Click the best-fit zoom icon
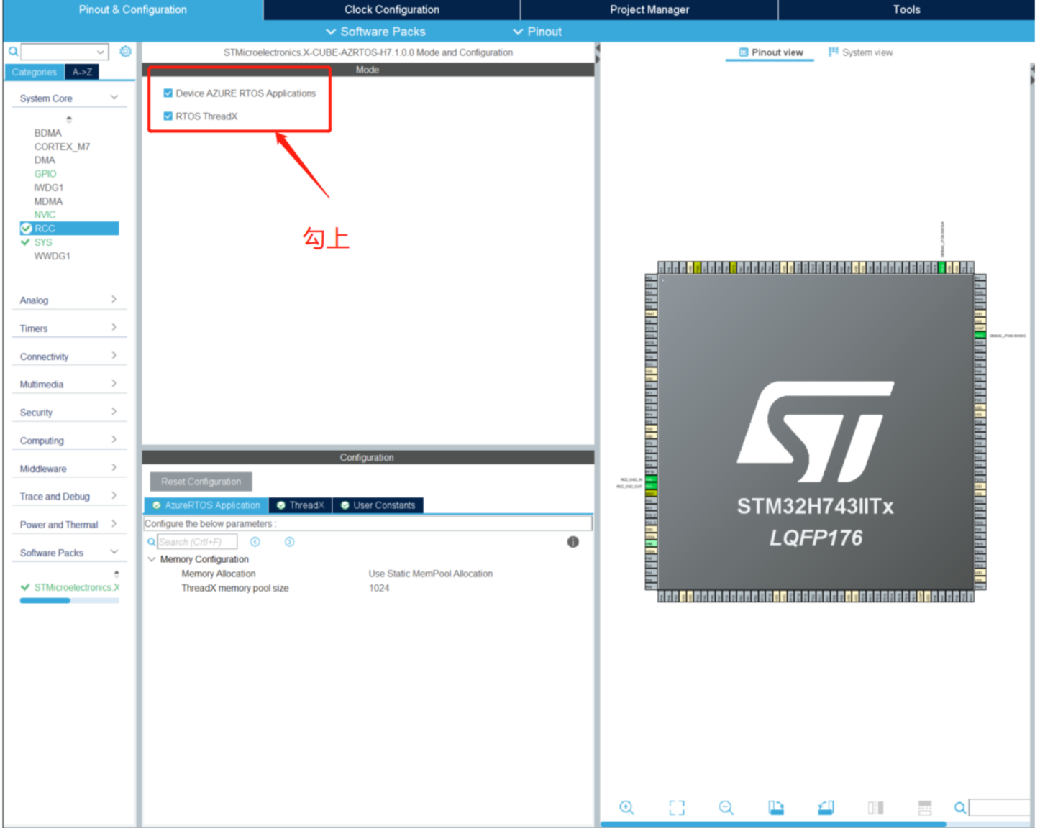1040x828 pixels. 676,807
